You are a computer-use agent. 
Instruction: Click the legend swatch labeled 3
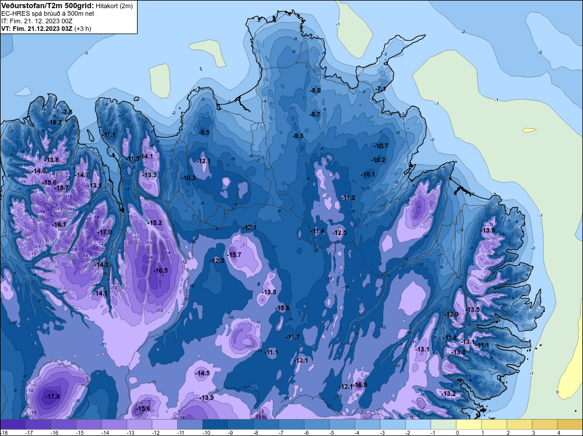click(x=545, y=424)
